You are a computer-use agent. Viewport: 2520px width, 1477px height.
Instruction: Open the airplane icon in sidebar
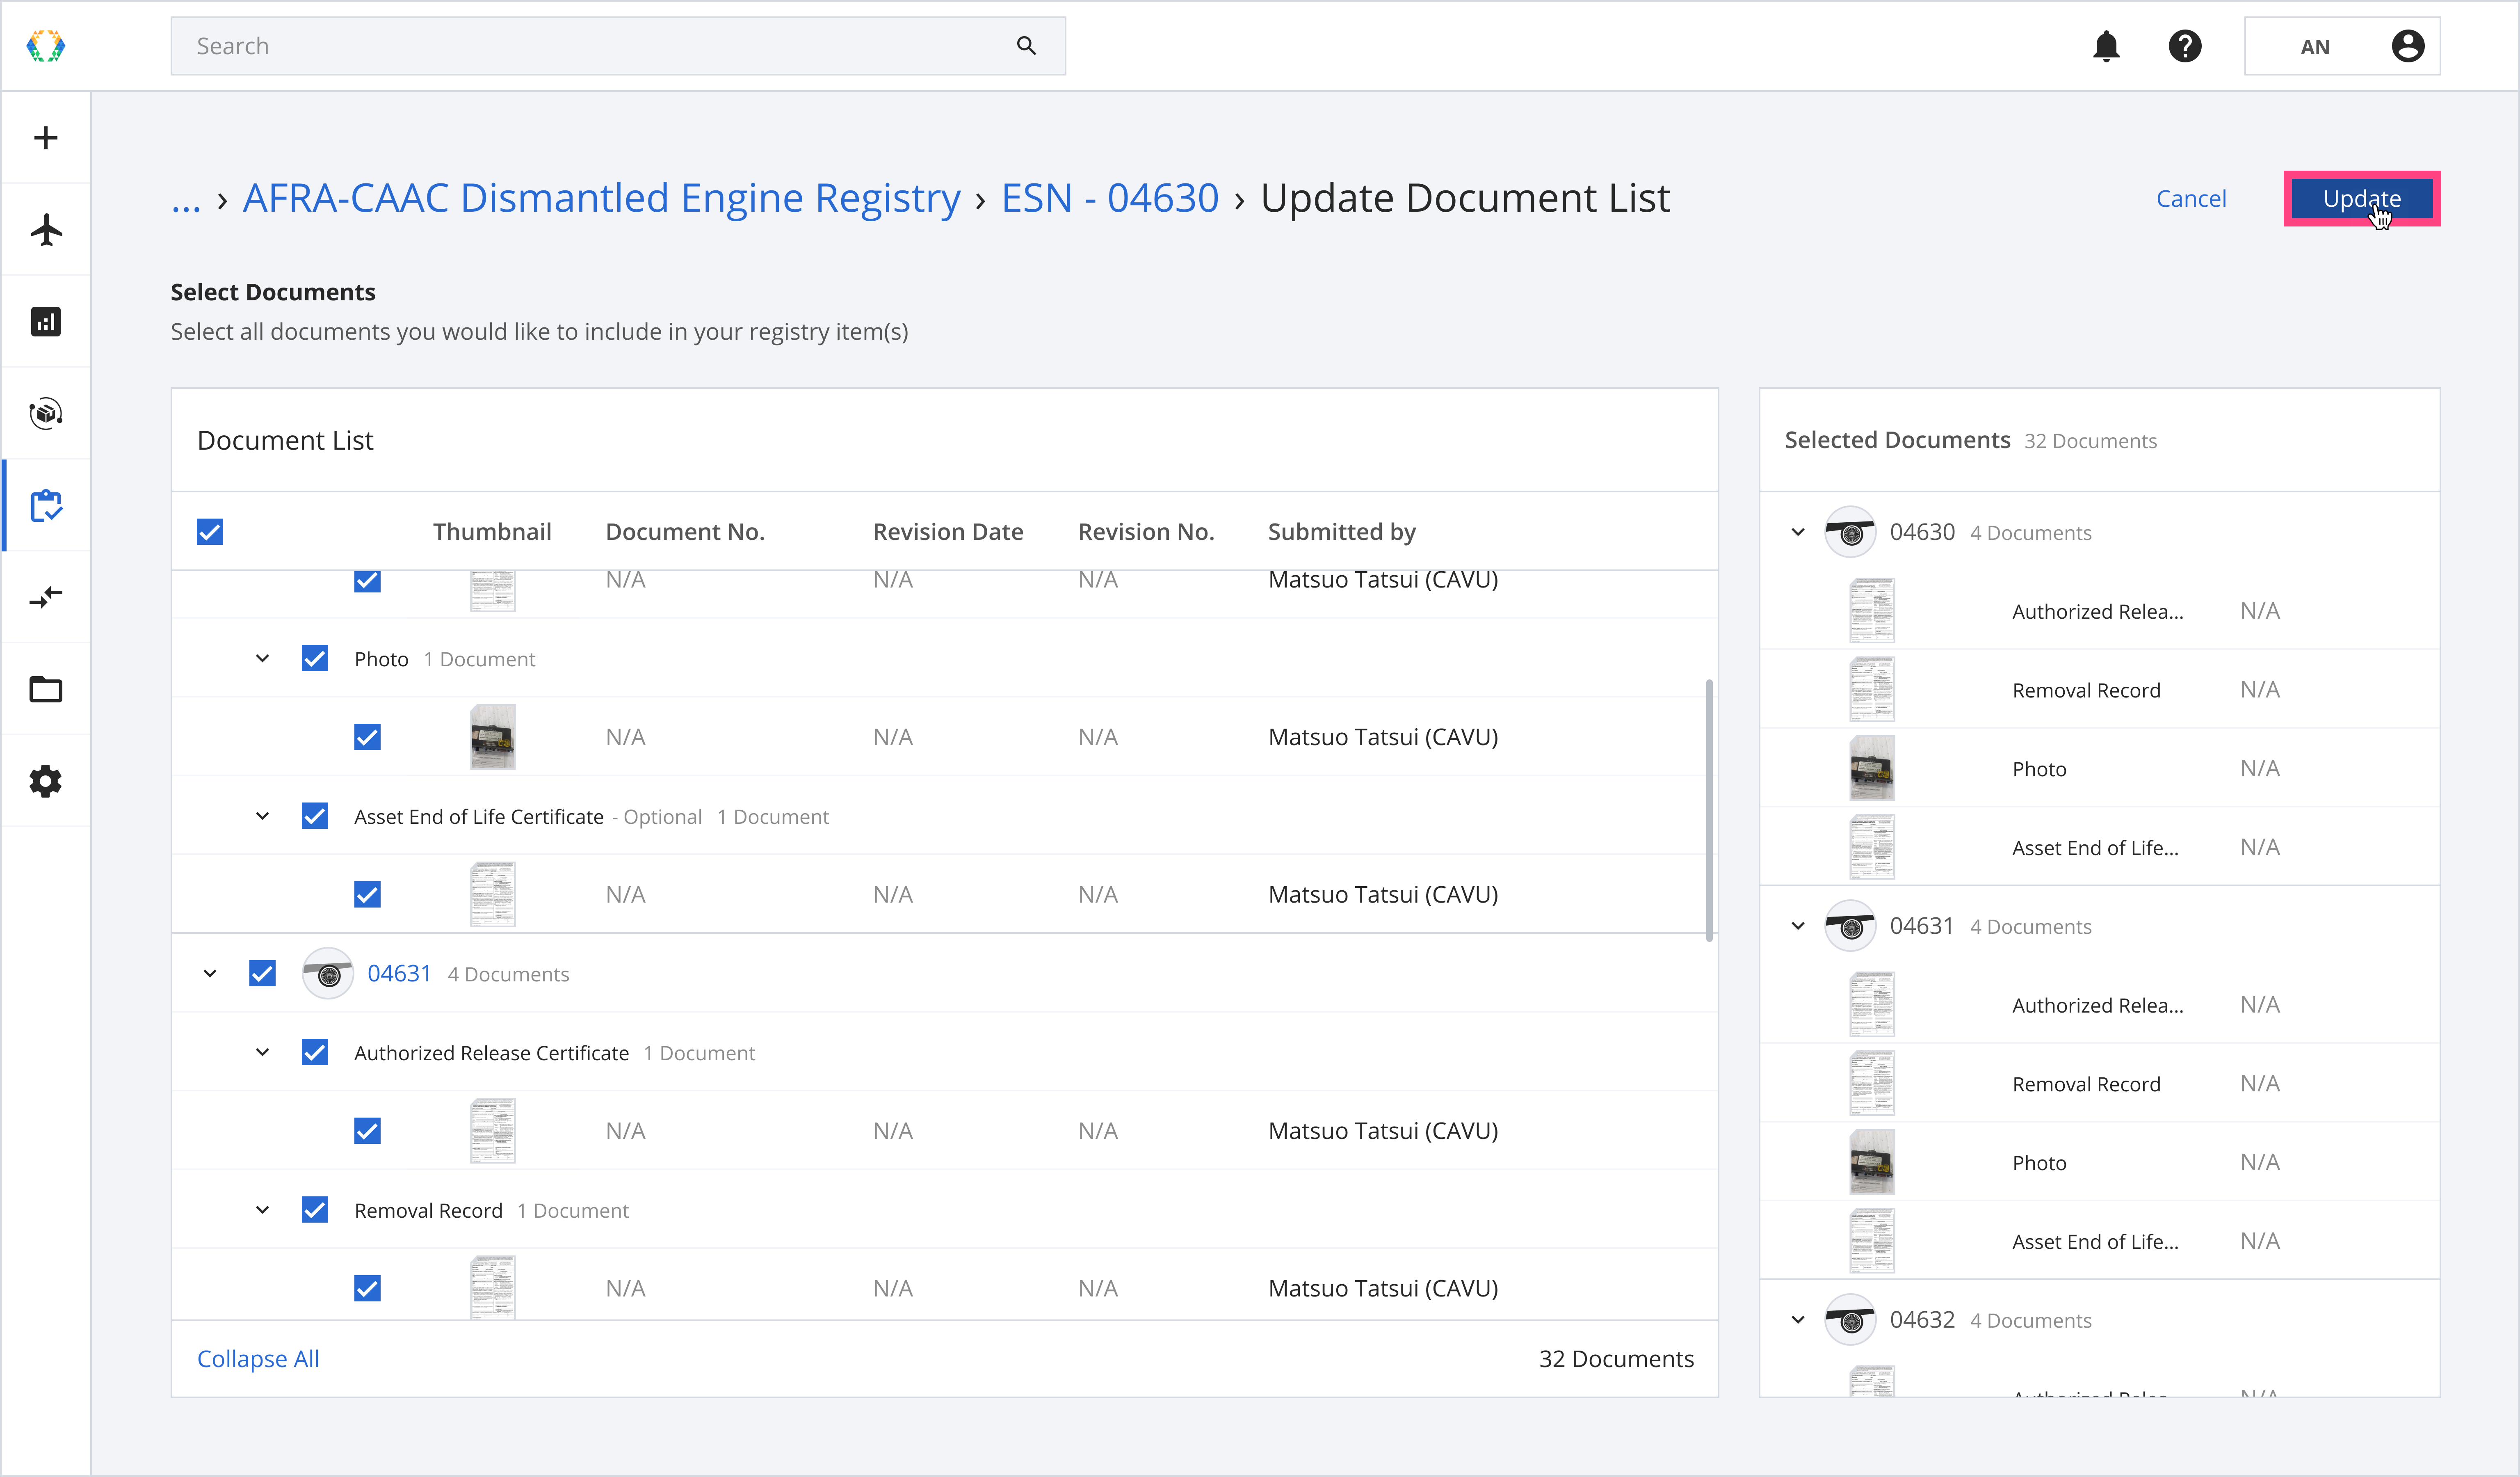pos(46,230)
